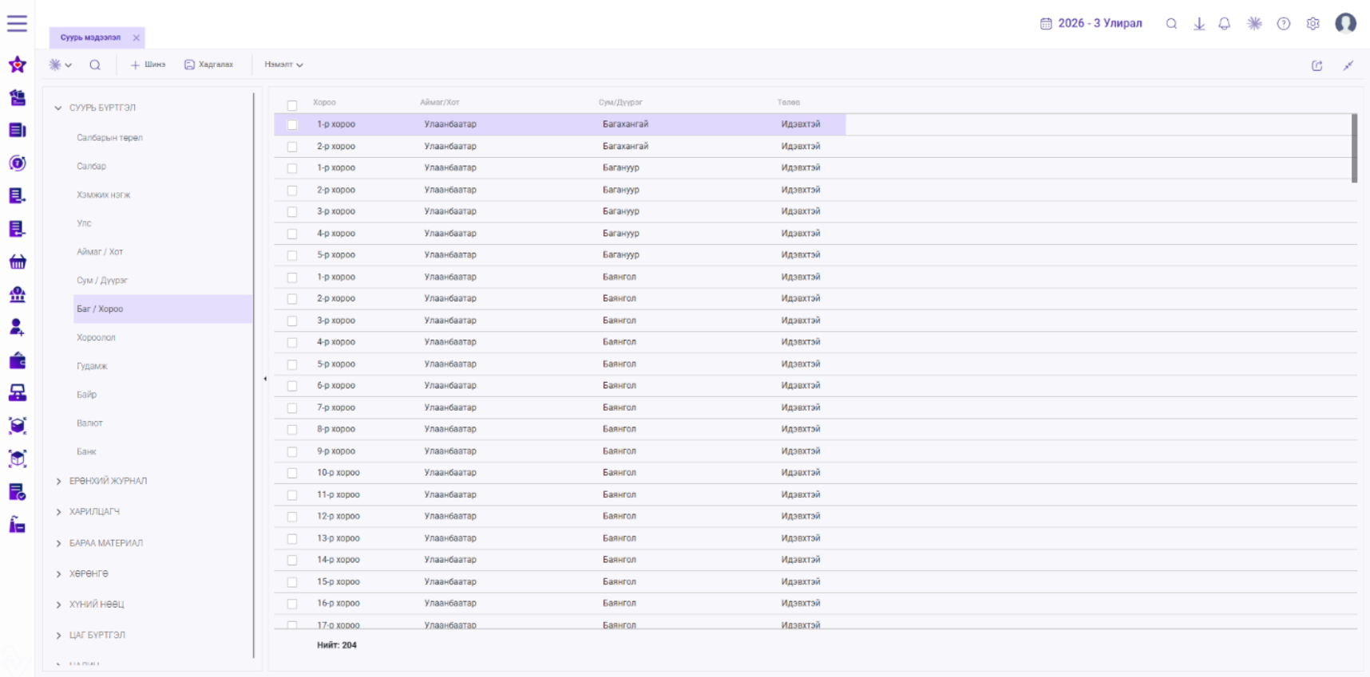
Task: Close the Суурь мэдээлэл tab
Action: coord(137,37)
